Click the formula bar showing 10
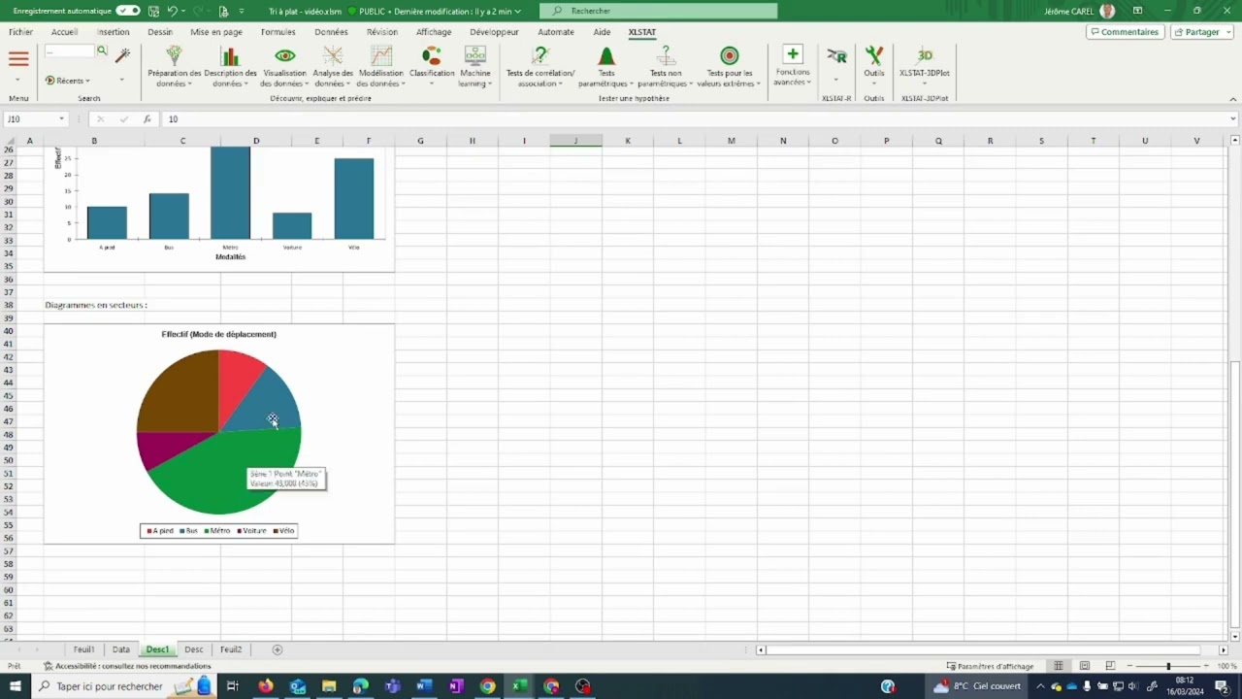Image resolution: width=1242 pixels, height=699 pixels. coord(694,118)
